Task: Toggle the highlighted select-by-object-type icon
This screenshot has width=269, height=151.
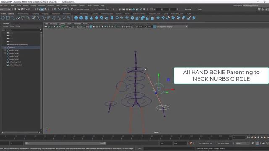Action: (42, 9)
